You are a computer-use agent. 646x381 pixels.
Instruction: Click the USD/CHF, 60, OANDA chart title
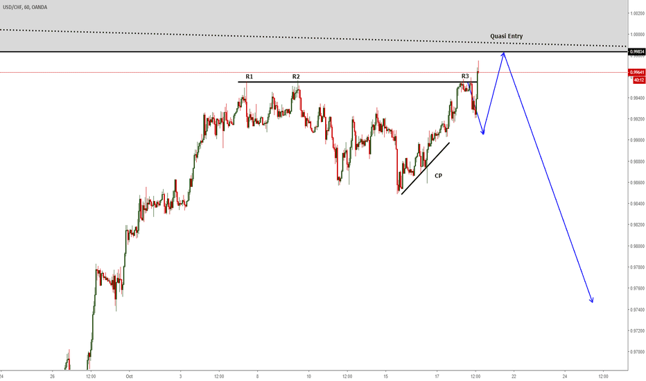[x=25, y=8]
